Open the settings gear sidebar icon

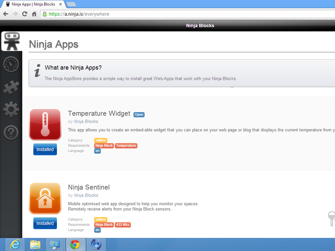click(x=11, y=110)
